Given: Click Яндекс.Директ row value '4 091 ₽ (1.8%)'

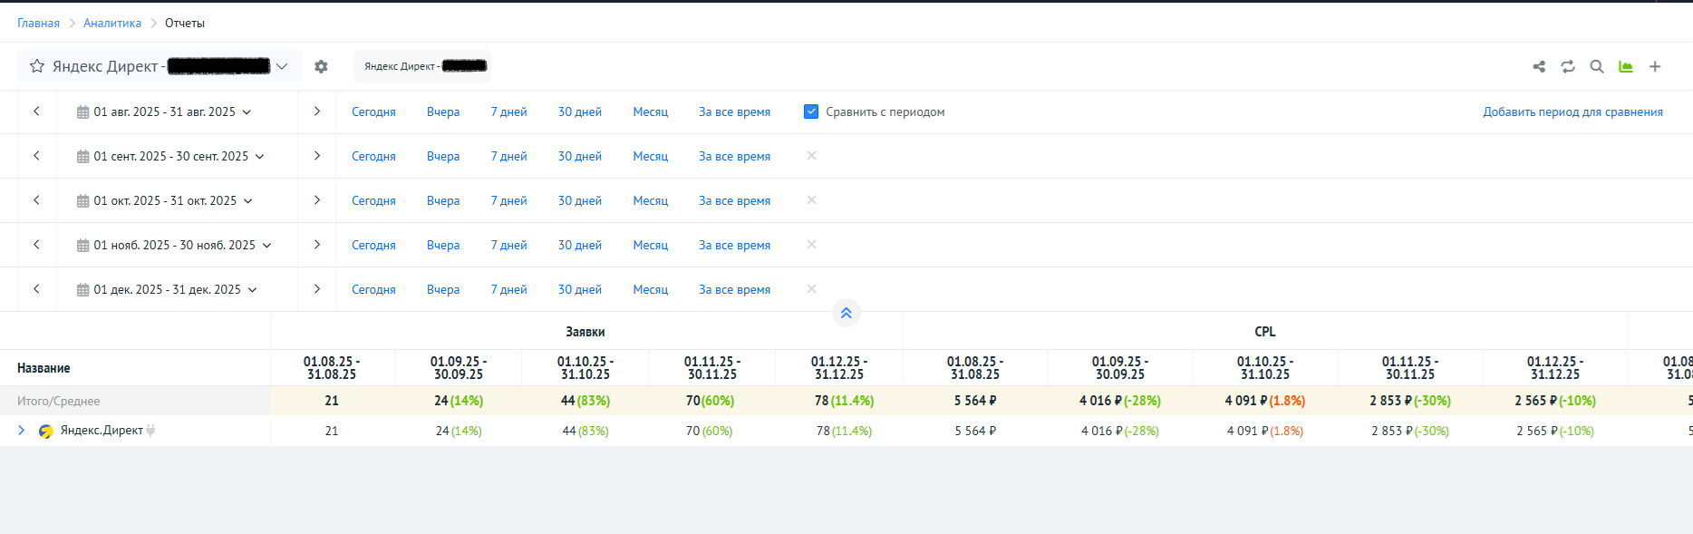Looking at the screenshot, I should (x=1265, y=431).
